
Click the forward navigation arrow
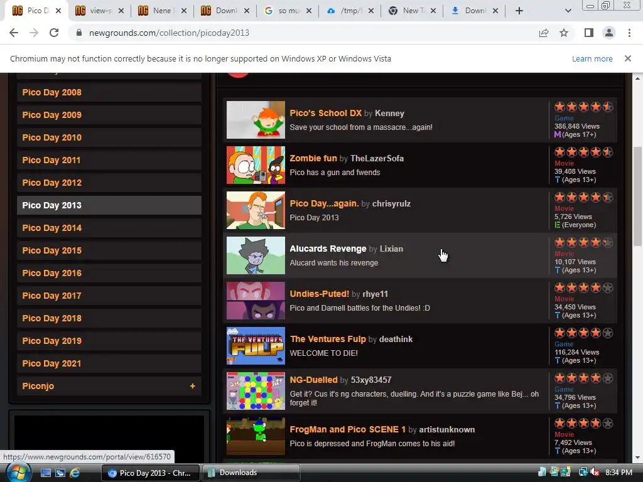[x=34, y=33]
